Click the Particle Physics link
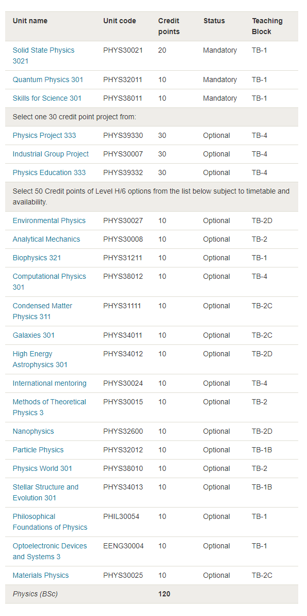Screen dimensions: 307x616 (x=38, y=450)
